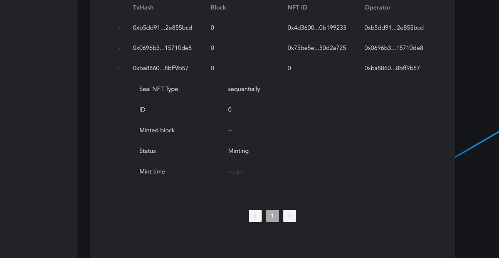Screen dimensions: 499x258
Task: Click NFT ID 0x4d3600...0b199233
Action: click(x=317, y=27)
